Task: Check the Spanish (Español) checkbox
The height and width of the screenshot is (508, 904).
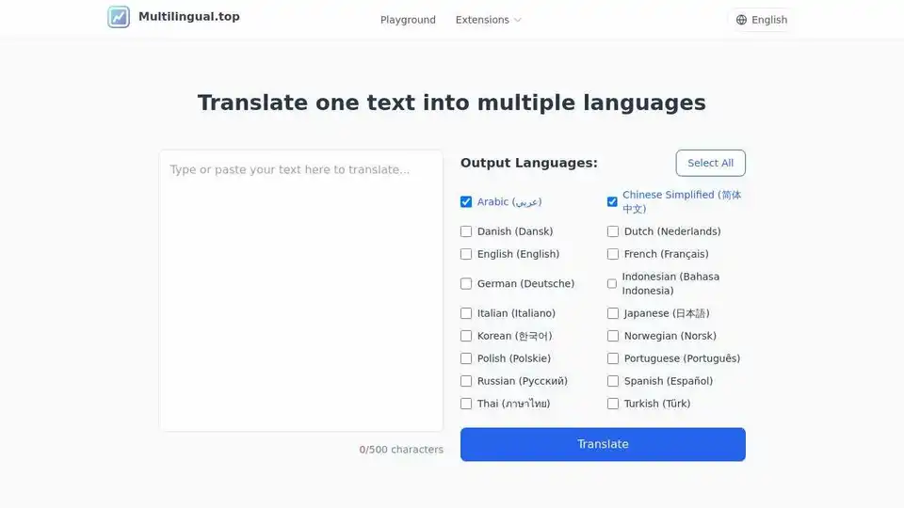Action: tap(613, 381)
